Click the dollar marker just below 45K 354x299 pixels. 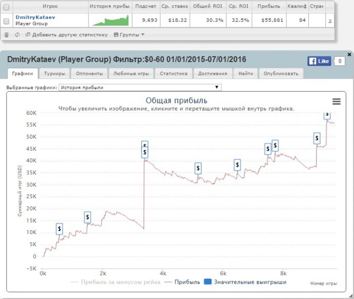tap(268, 149)
